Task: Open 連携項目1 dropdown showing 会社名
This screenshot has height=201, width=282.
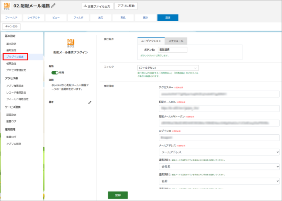Action: (219, 166)
